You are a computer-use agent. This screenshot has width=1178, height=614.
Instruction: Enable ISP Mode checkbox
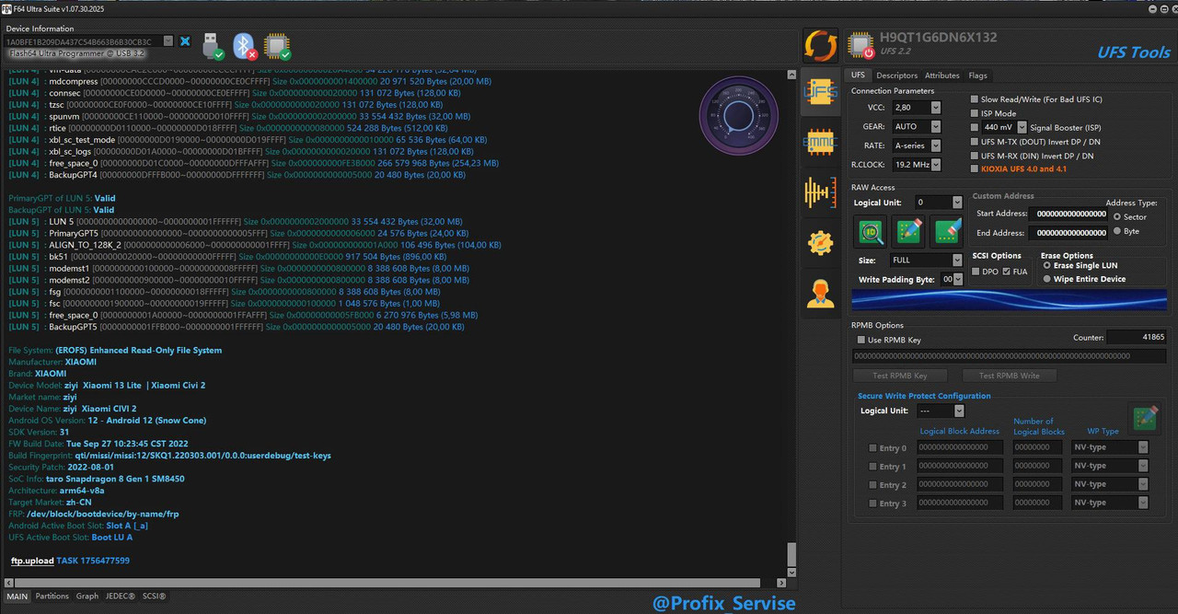pyautogui.click(x=975, y=113)
